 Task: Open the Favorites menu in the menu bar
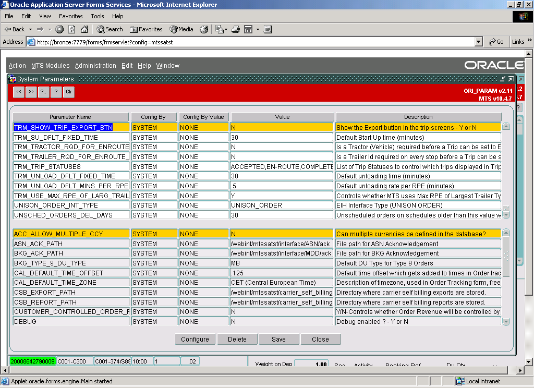click(70, 16)
